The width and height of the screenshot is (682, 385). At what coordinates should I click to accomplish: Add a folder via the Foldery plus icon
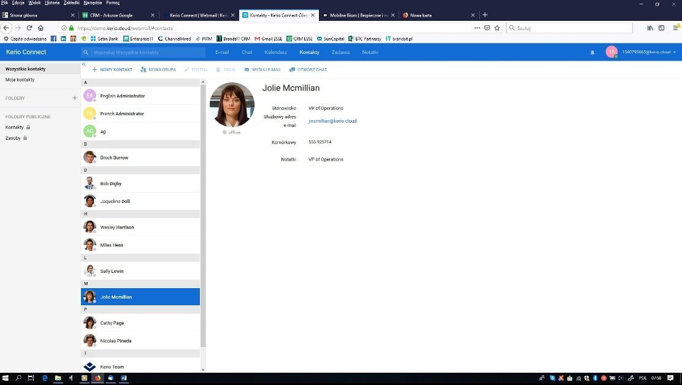(75, 97)
